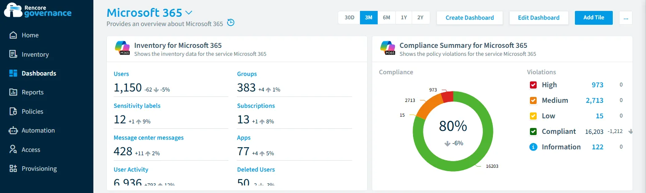The width and height of the screenshot is (646, 193).
Task: Click the Dashboards grid icon
Action: click(13, 73)
